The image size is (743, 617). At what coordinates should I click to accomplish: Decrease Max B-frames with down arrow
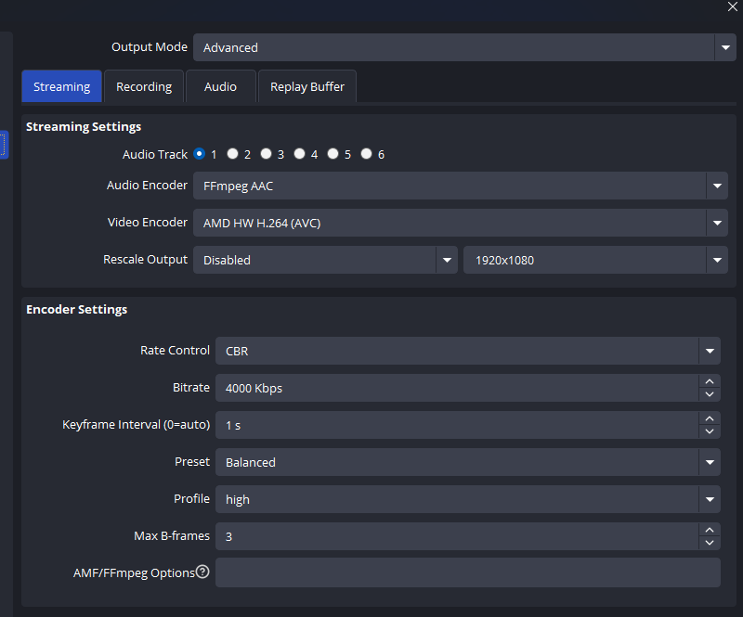coord(710,543)
